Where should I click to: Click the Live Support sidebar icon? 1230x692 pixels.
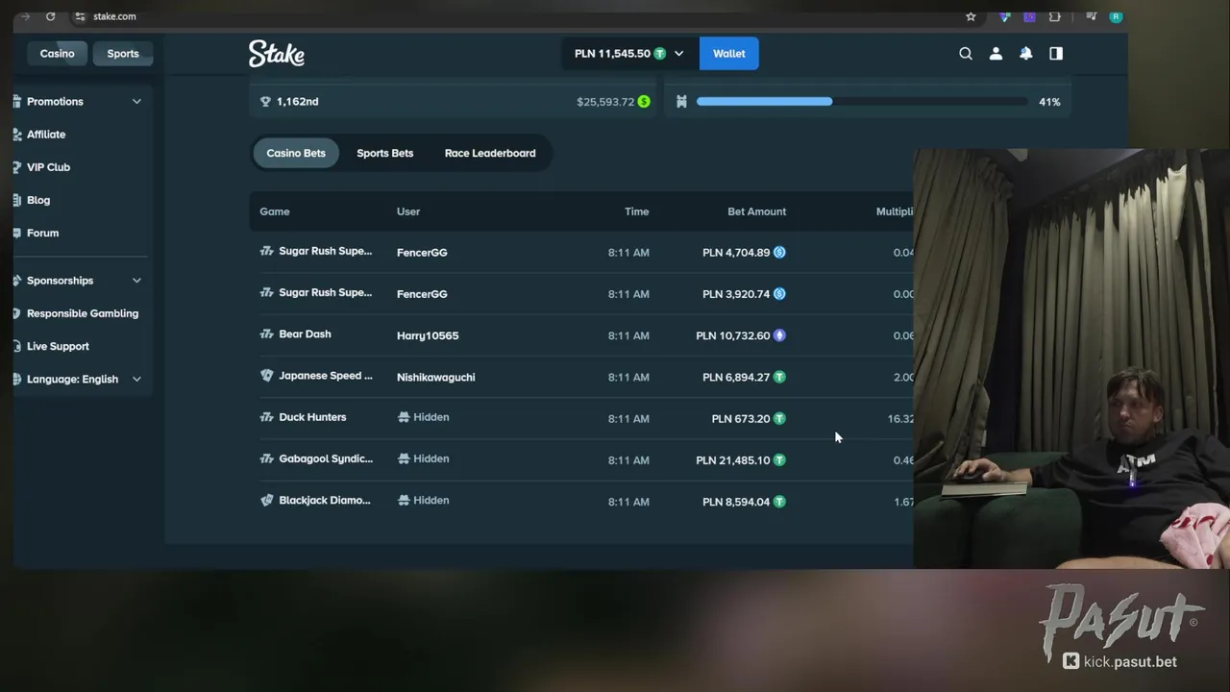(17, 346)
